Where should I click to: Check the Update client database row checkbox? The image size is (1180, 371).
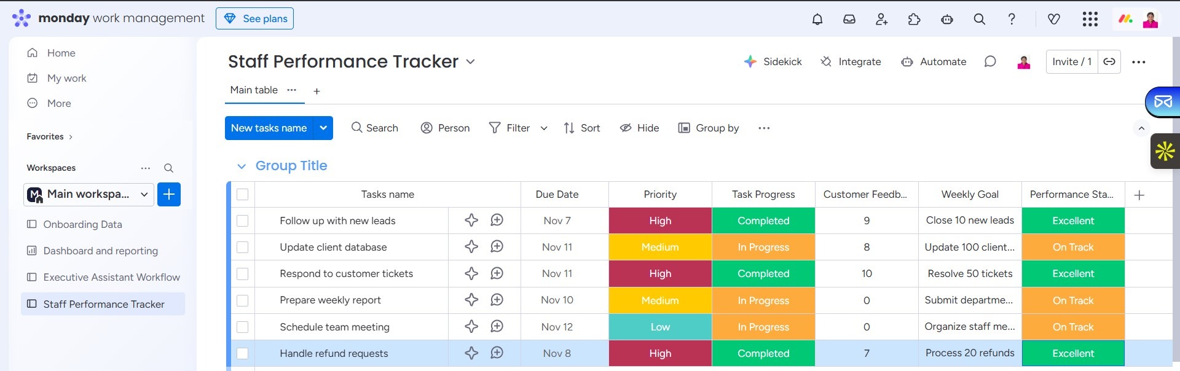[243, 247]
